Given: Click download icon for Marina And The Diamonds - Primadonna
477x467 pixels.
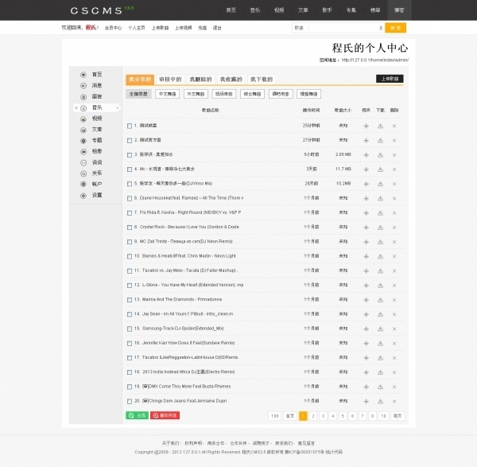Looking at the screenshot, I should pyautogui.click(x=380, y=299).
